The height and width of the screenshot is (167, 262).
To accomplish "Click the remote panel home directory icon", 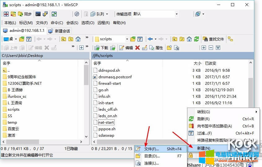I will 189,39.
